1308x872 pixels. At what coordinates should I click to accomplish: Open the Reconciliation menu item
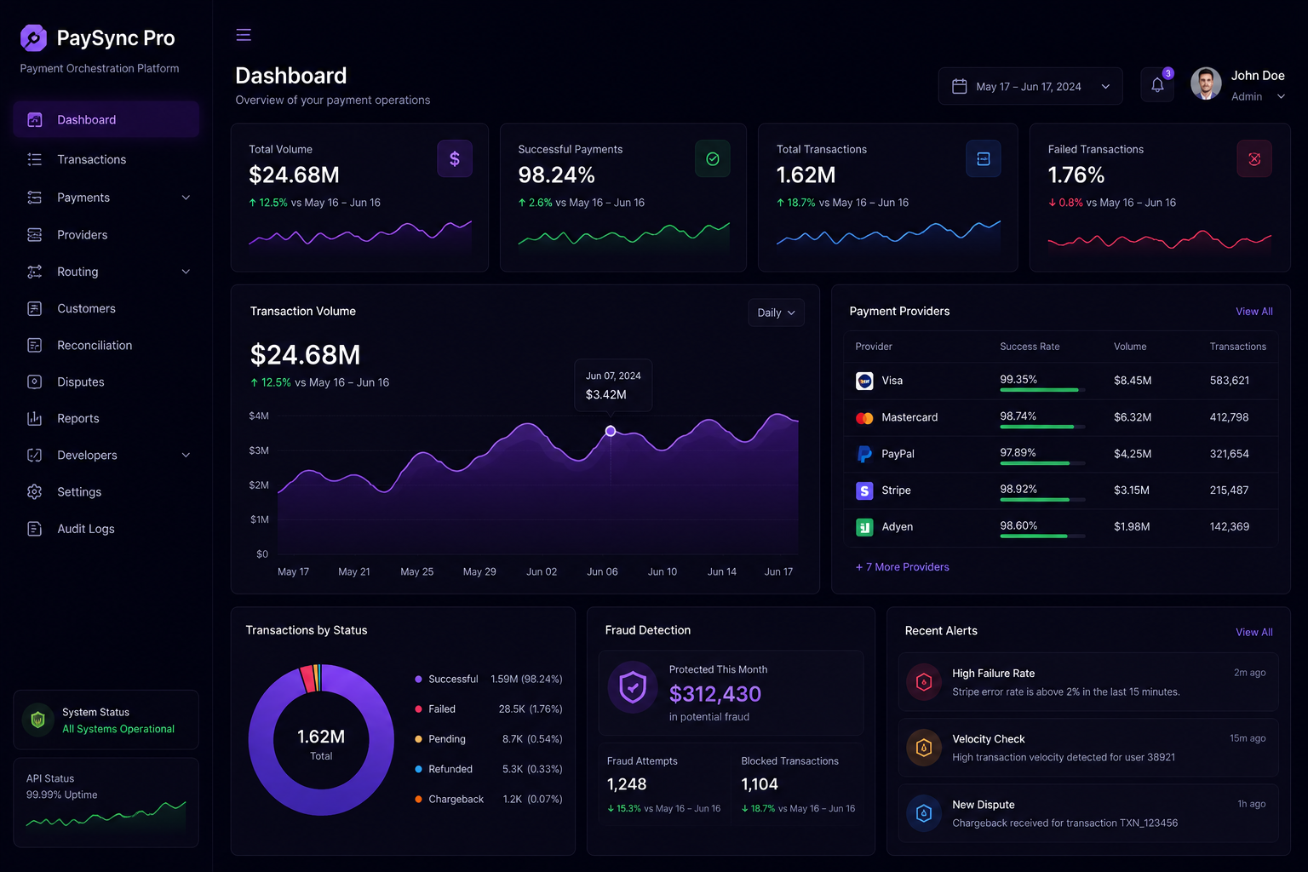pyautogui.click(x=106, y=345)
